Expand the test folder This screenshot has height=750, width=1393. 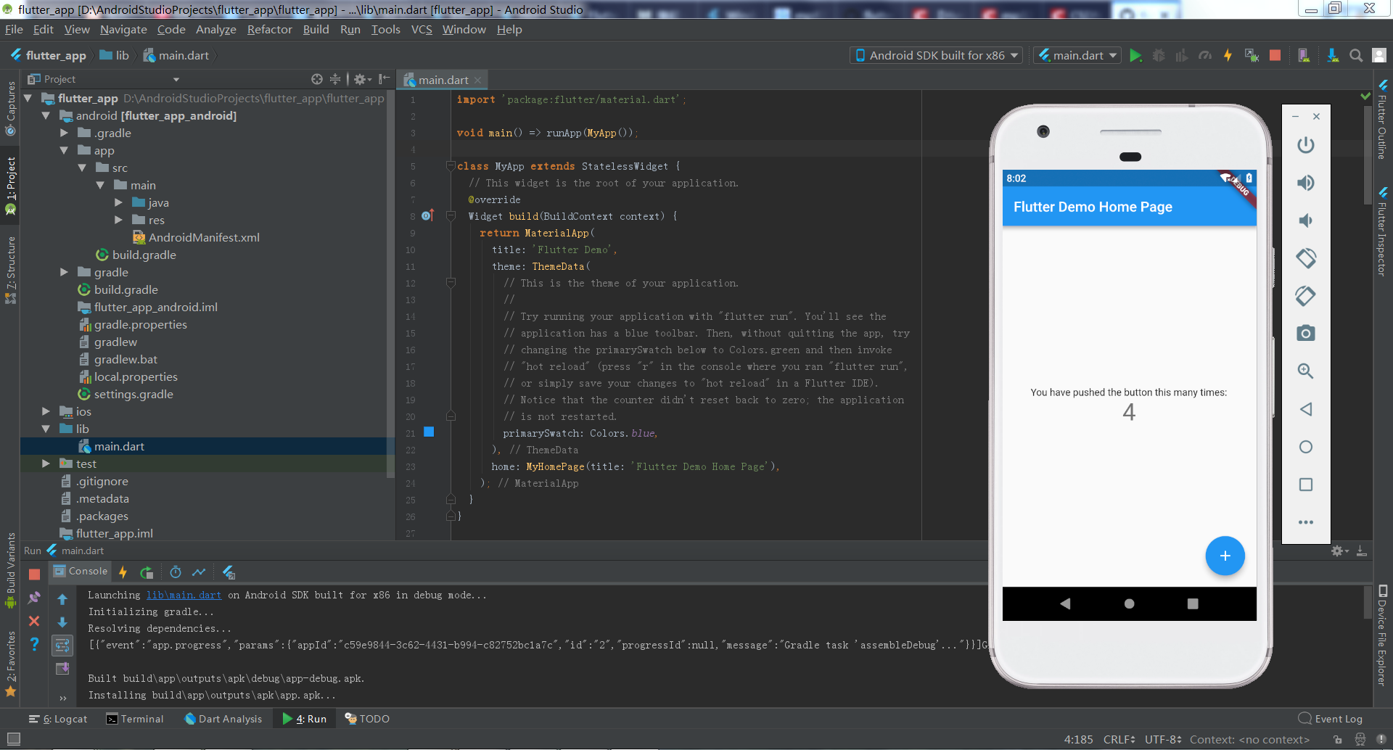[x=46, y=463]
